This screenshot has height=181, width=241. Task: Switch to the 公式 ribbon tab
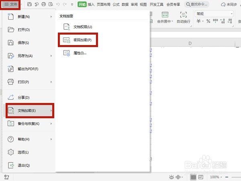pos(116,4)
